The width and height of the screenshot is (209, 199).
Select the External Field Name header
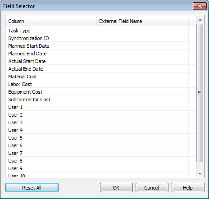click(x=142, y=21)
